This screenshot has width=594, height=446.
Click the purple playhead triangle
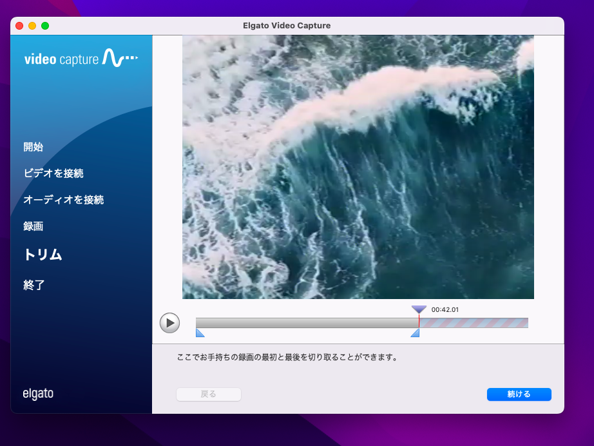(x=419, y=309)
